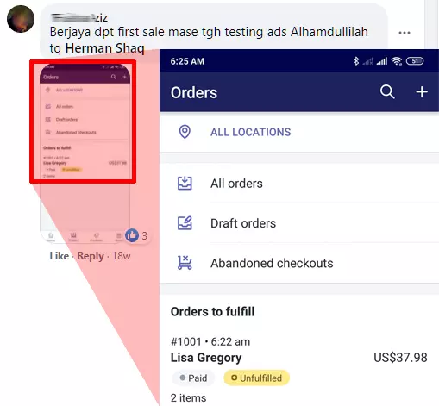Like the comment
The width and height of the screenshot is (439, 406).
[60, 256]
